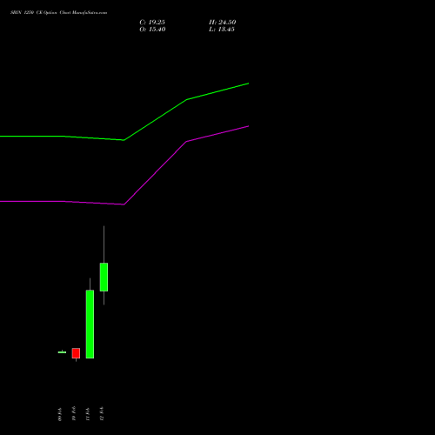Select the high value H: 24.50
435x435 pixels.
[223, 23]
